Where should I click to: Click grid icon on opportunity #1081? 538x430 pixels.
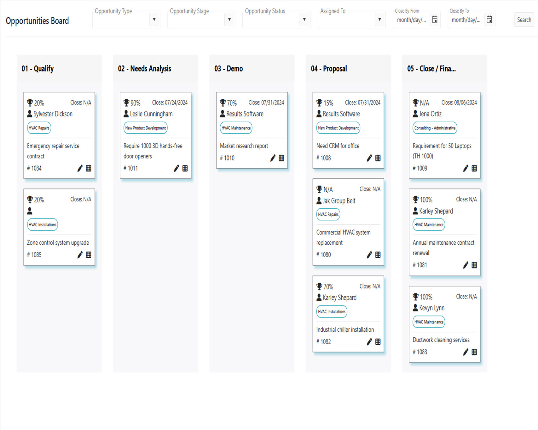click(474, 265)
